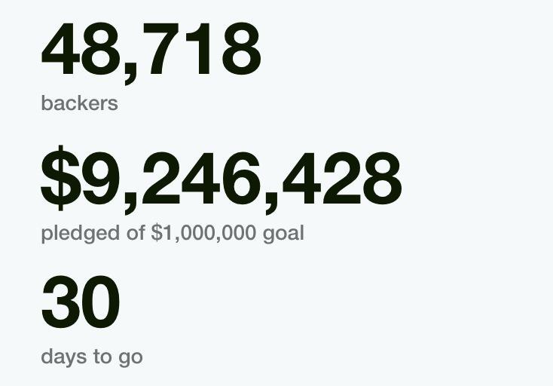
Task: Click the 48,718 backers count
Action: coord(151,50)
